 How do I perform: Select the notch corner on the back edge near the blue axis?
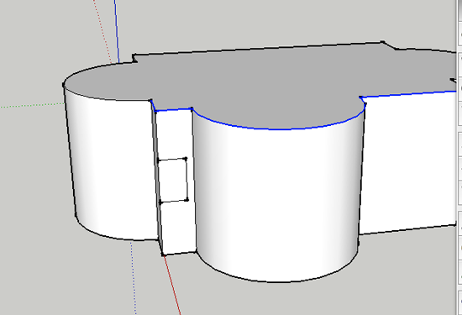[x=134, y=58]
